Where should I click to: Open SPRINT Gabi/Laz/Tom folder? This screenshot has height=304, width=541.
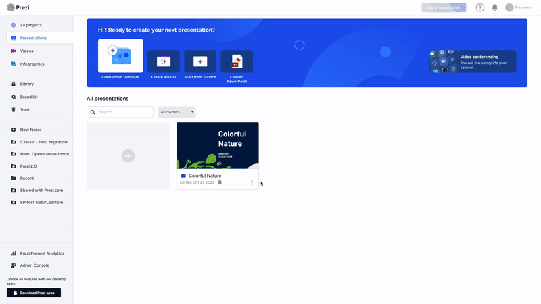[x=41, y=202]
